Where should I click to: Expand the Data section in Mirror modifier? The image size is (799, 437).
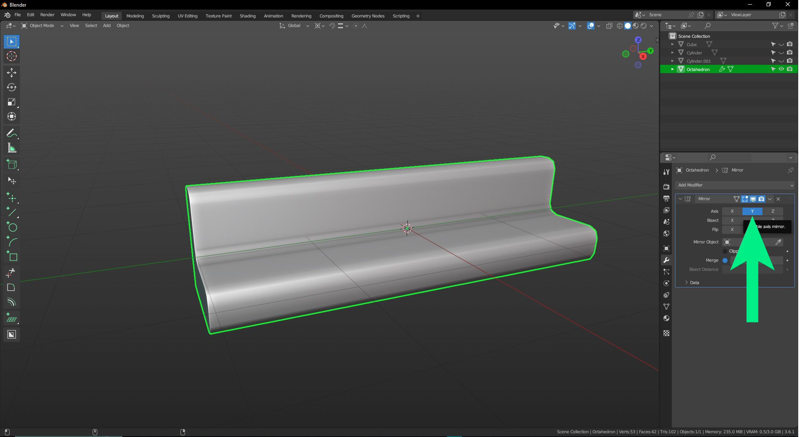point(694,282)
